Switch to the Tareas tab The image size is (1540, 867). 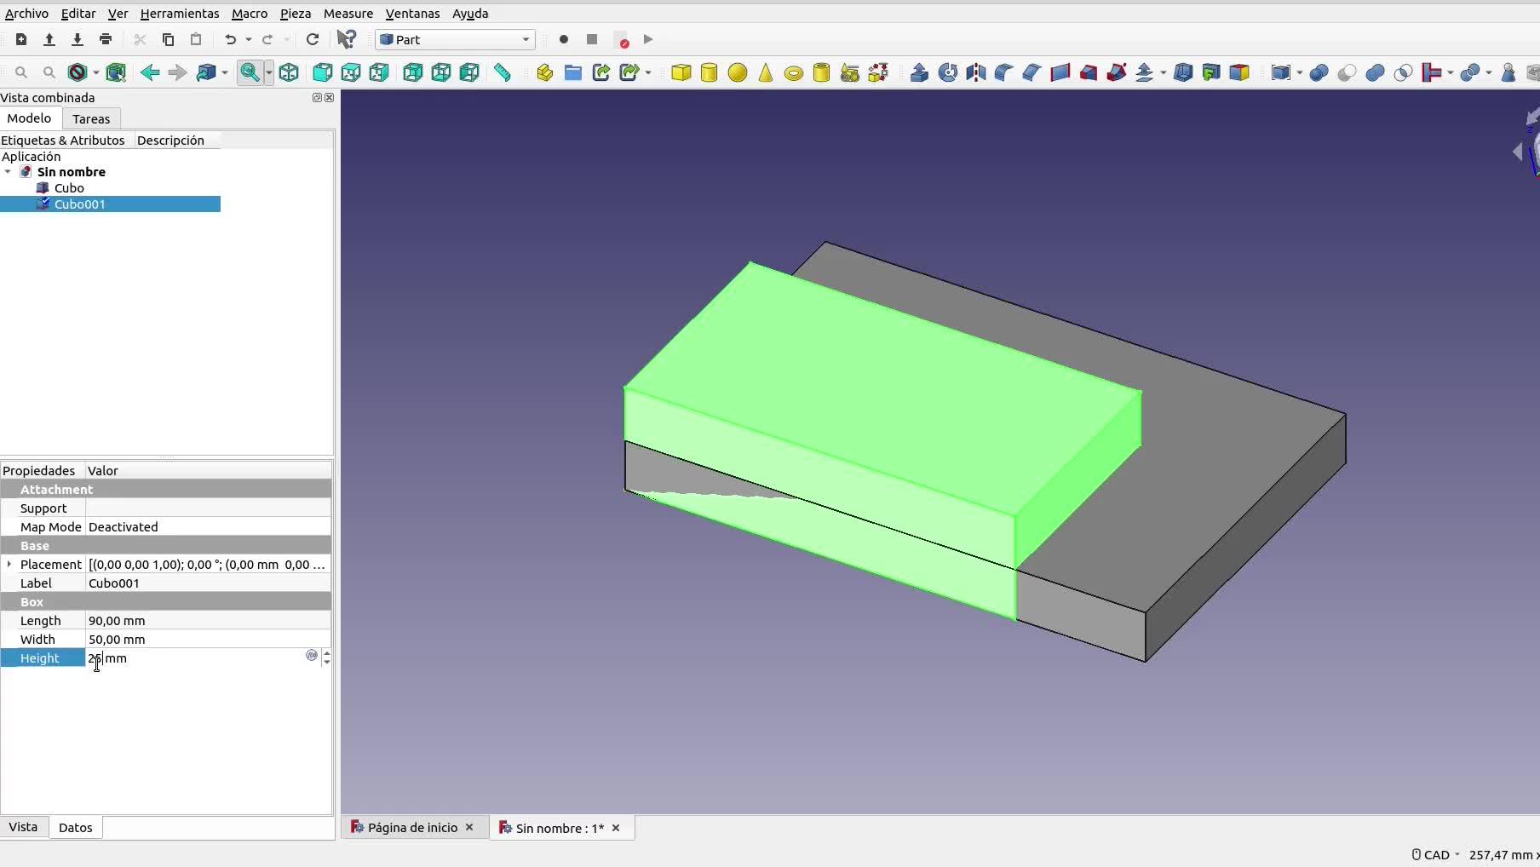91,119
